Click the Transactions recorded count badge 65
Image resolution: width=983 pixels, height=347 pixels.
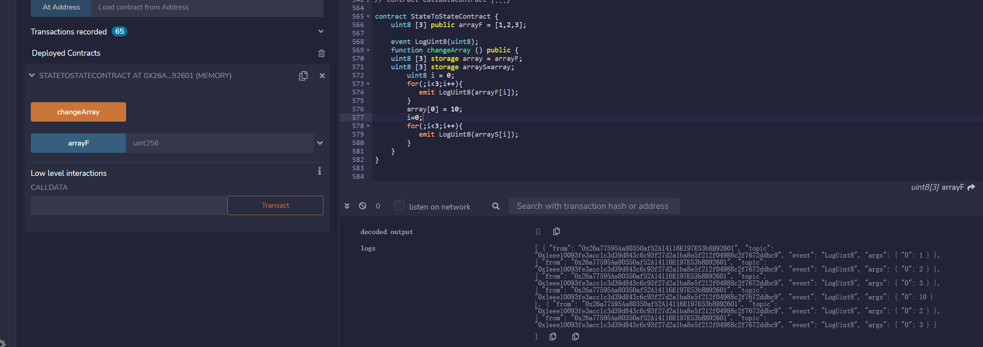120,31
